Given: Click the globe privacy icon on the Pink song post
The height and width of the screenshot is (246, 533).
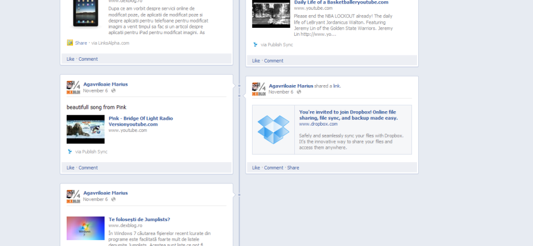Looking at the screenshot, I should [x=114, y=91].
